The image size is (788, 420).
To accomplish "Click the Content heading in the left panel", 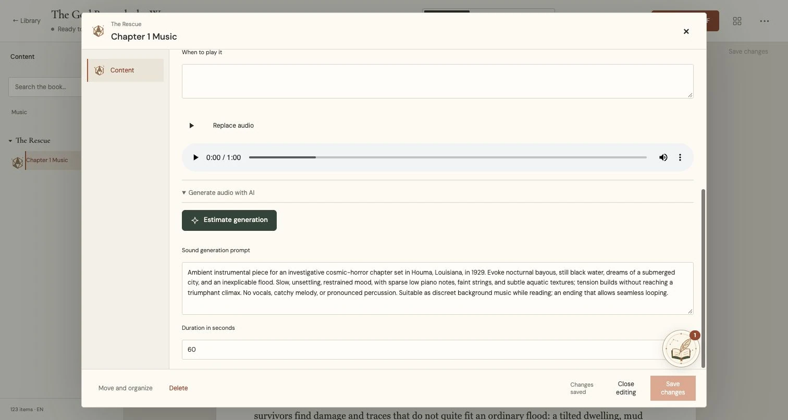I will (x=22, y=57).
